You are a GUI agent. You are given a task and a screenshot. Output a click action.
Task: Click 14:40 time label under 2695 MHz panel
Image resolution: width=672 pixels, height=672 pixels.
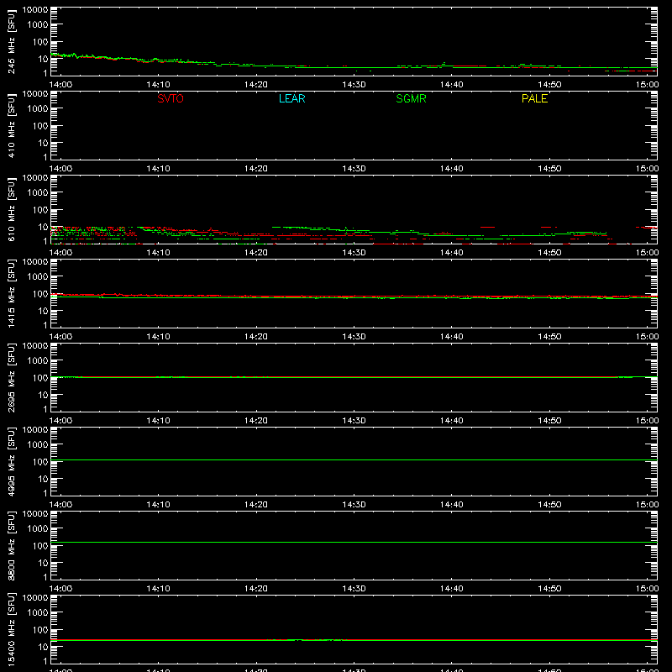[x=452, y=421]
